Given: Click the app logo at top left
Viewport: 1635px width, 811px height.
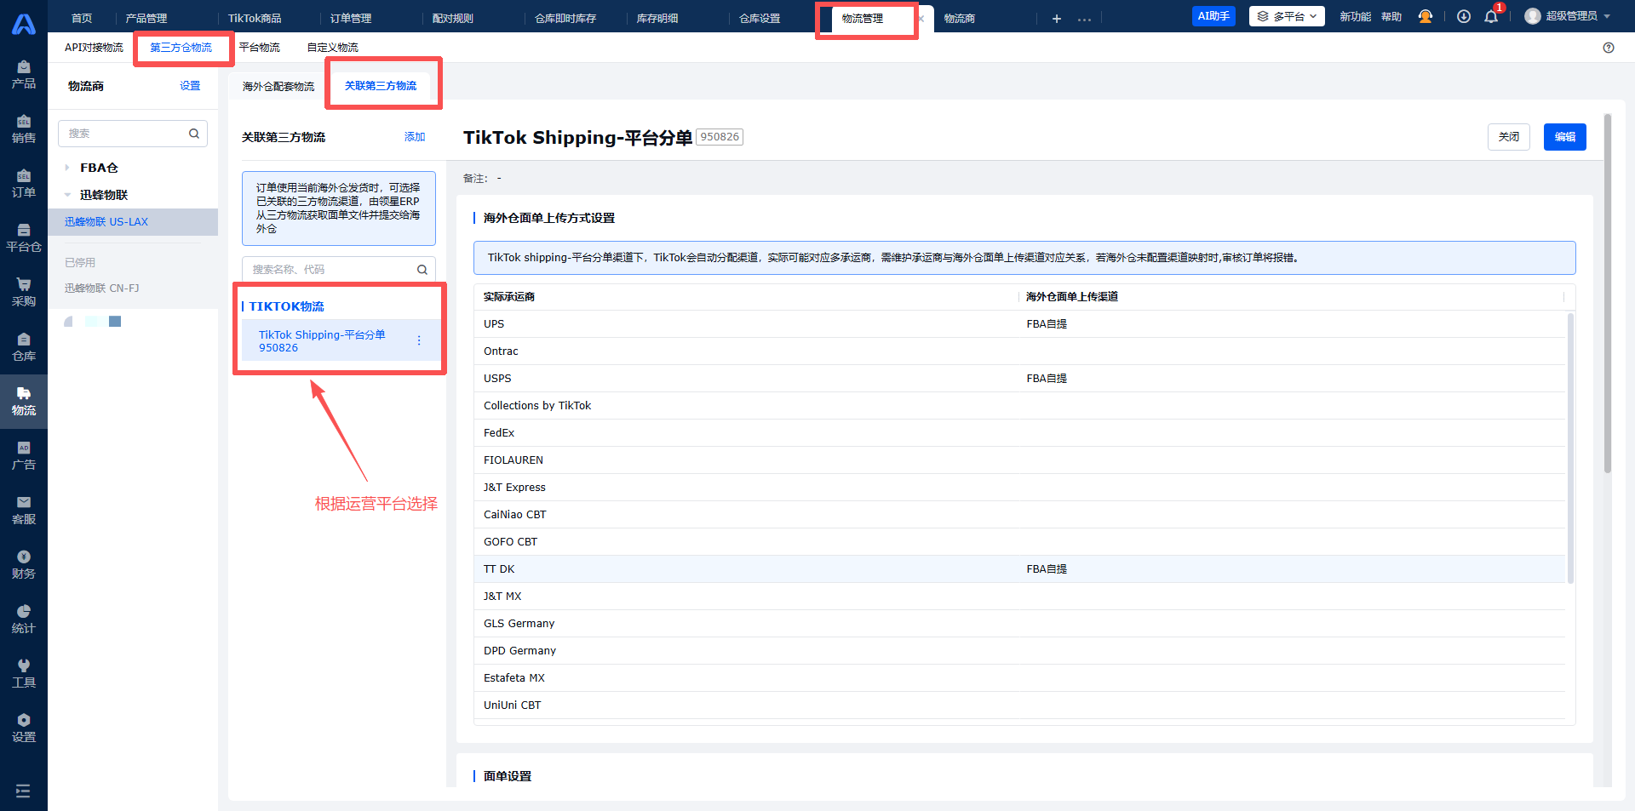Looking at the screenshot, I should [x=24, y=24].
